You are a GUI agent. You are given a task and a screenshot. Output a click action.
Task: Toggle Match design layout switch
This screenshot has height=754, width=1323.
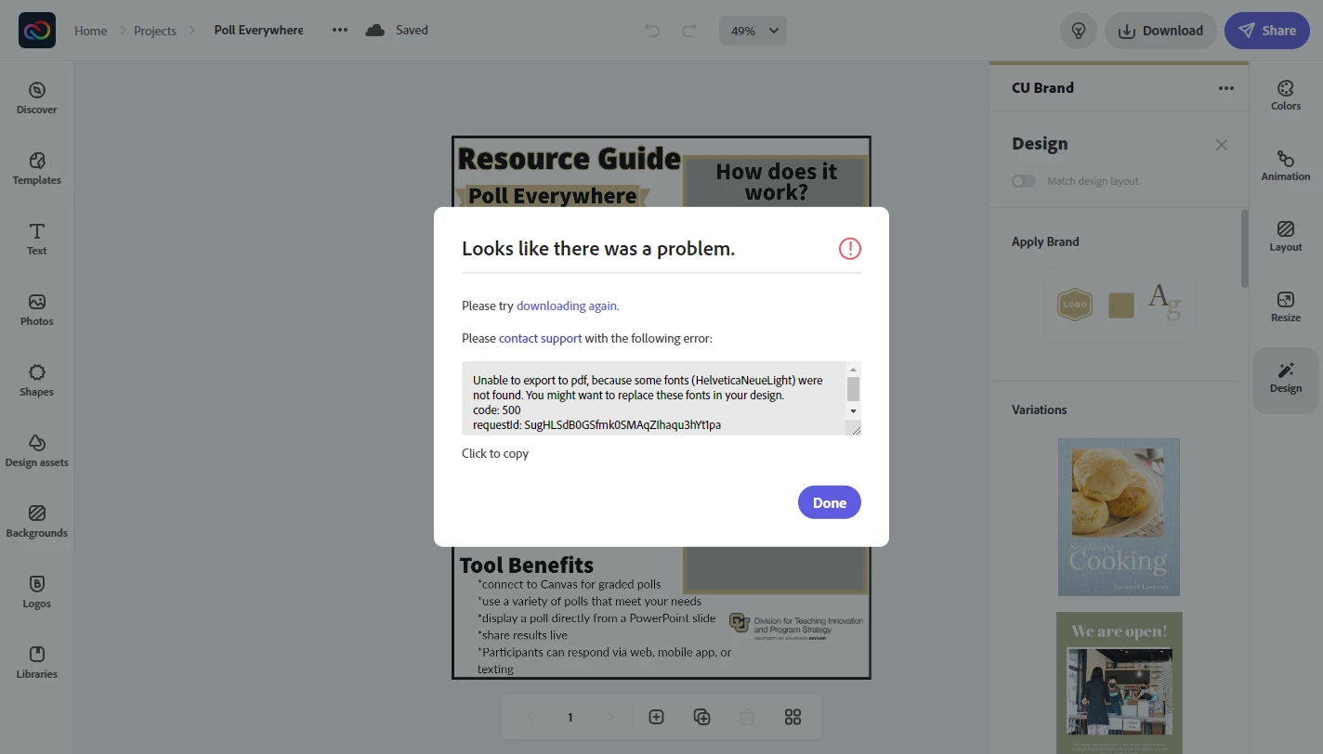1024,181
